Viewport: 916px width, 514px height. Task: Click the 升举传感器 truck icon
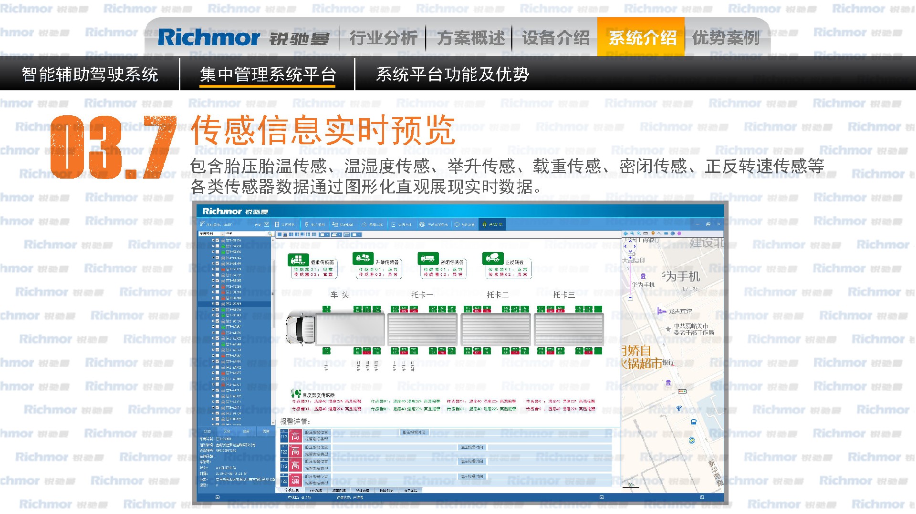click(363, 258)
